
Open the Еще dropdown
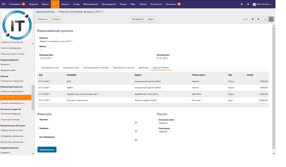coord(151,19)
